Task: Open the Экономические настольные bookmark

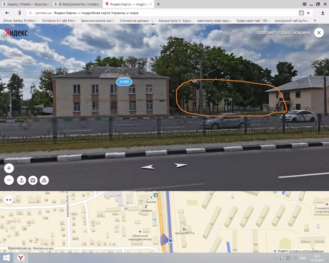Action: click(98, 21)
